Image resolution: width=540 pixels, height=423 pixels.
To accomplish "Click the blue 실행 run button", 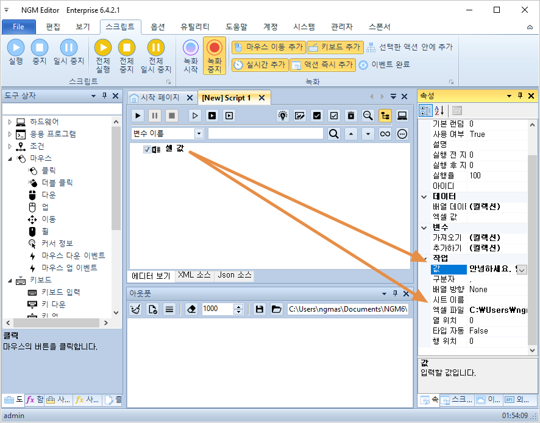I will coord(16,52).
